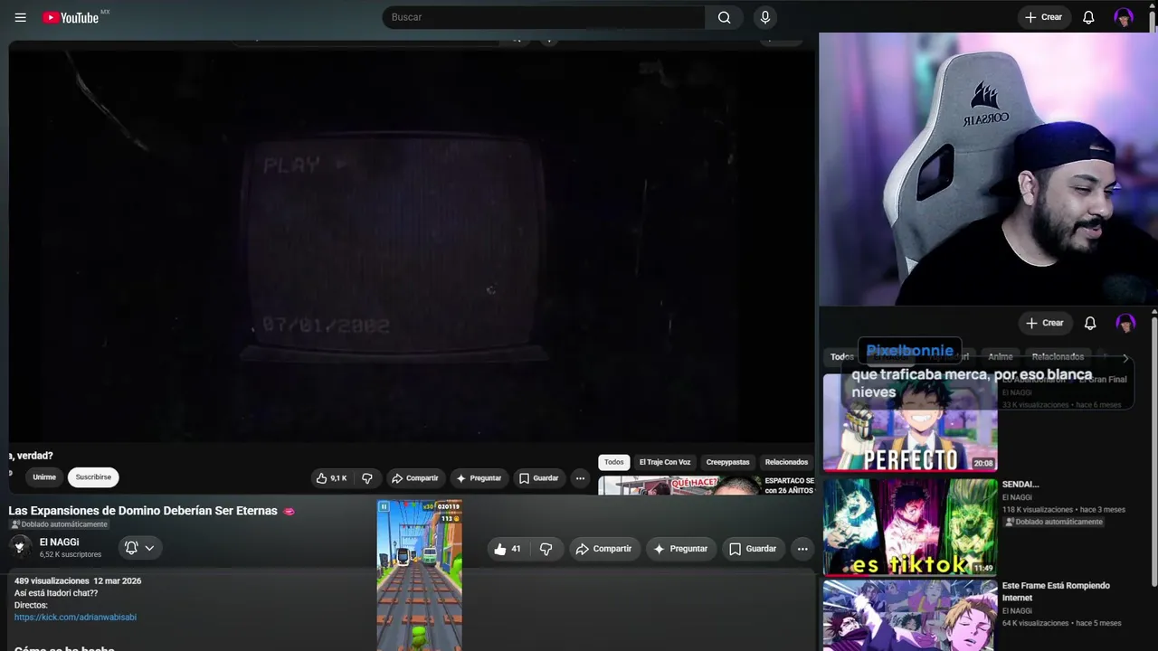This screenshot has height=651, width=1158.
Task: Open account avatar under the webcam feed
Action: [1125, 323]
